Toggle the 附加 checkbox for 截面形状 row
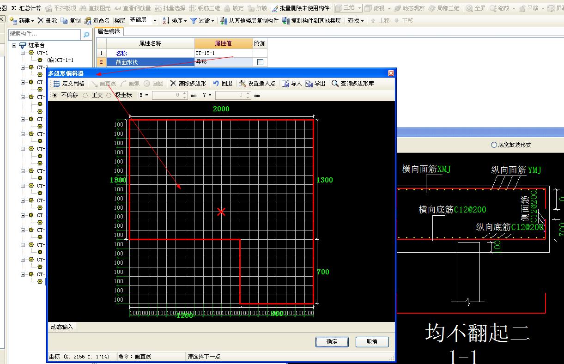The image size is (564, 364). (x=260, y=62)
